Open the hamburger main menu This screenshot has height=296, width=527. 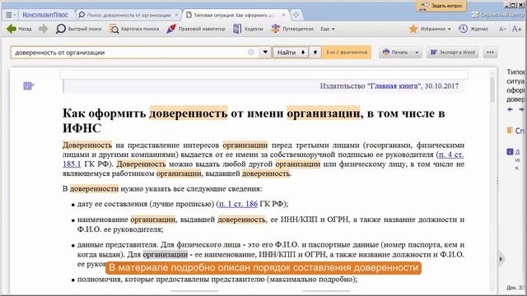11,15
